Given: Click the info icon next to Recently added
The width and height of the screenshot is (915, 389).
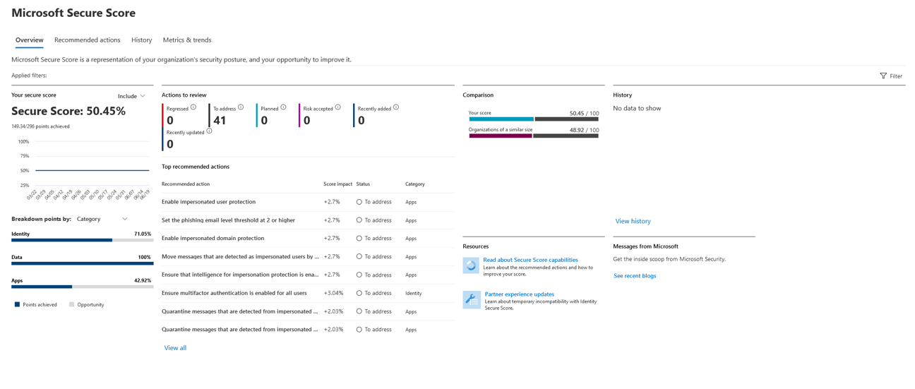Looking at the screenshot, I should pos(396,107).
